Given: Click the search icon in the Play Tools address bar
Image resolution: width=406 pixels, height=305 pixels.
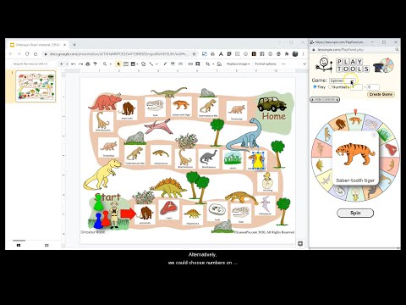Looking at the screenshot, I should click(x=397, y=50).
